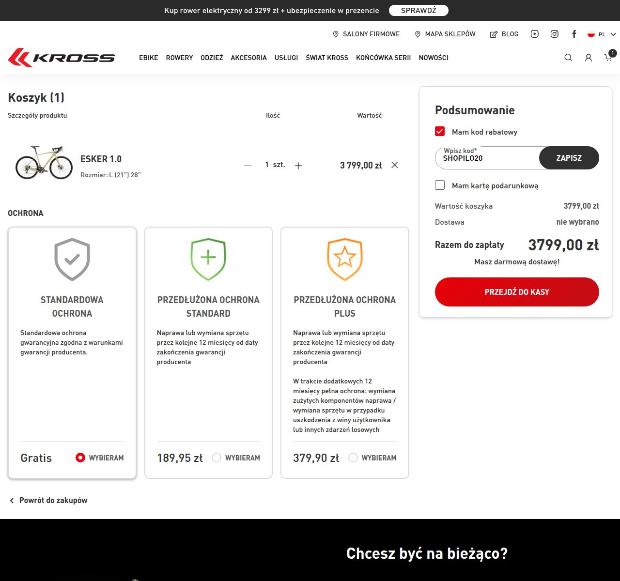Expand the PL language dropdown

coord(602,34)
